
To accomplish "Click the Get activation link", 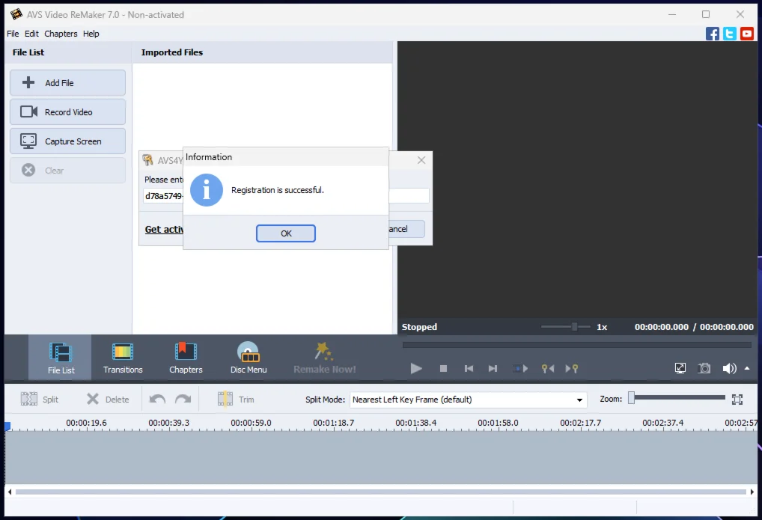I will pyautogui.click(x=164, y=230).
